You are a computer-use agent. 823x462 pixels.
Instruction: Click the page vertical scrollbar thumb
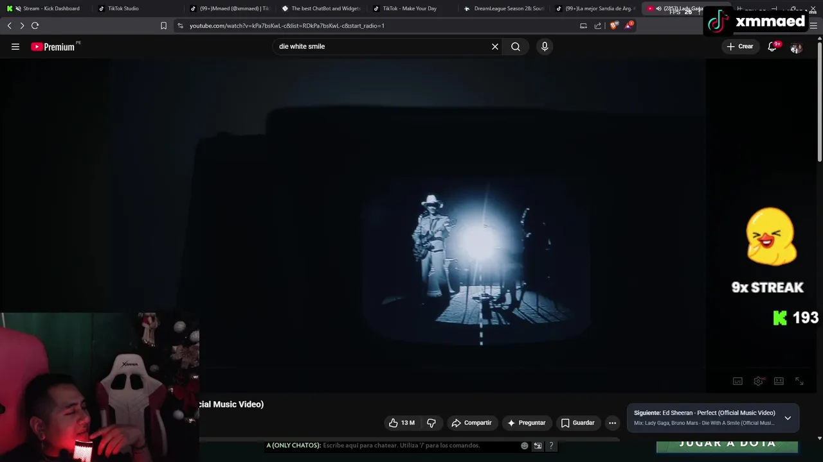point(819,101)
